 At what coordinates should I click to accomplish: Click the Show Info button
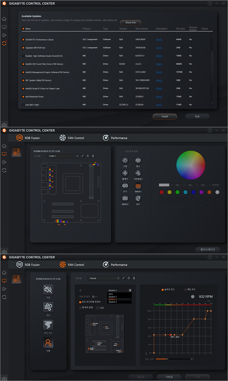131,22
